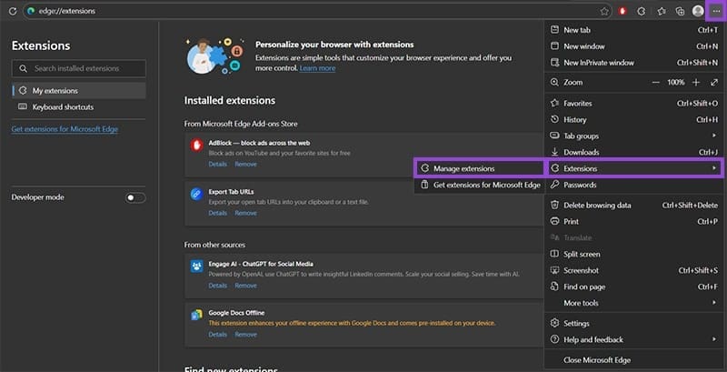
Task: Choose Get extensions for Microsoft Edge submenu item
Action: pyautogui.click(x=479, y=185)
